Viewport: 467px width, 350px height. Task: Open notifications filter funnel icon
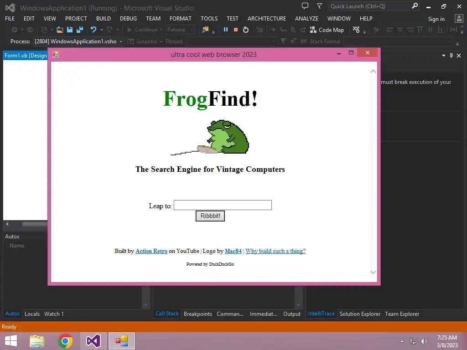(319, 6)
